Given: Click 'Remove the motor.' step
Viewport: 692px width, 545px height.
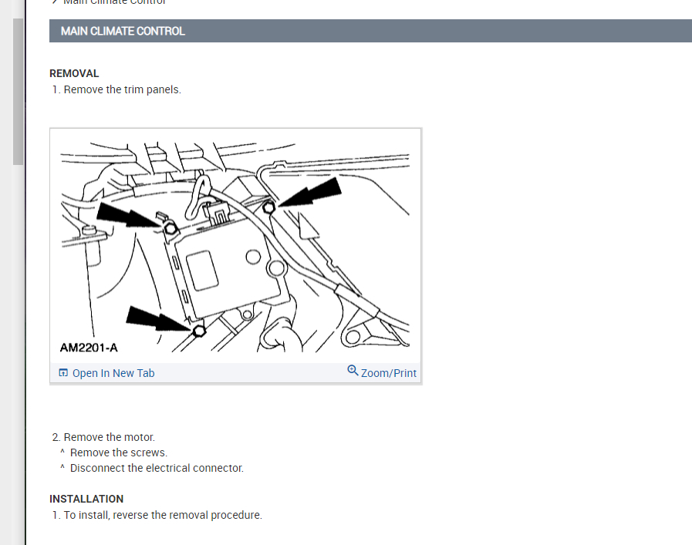Looking at the screenshot, I should click(109, 437).
